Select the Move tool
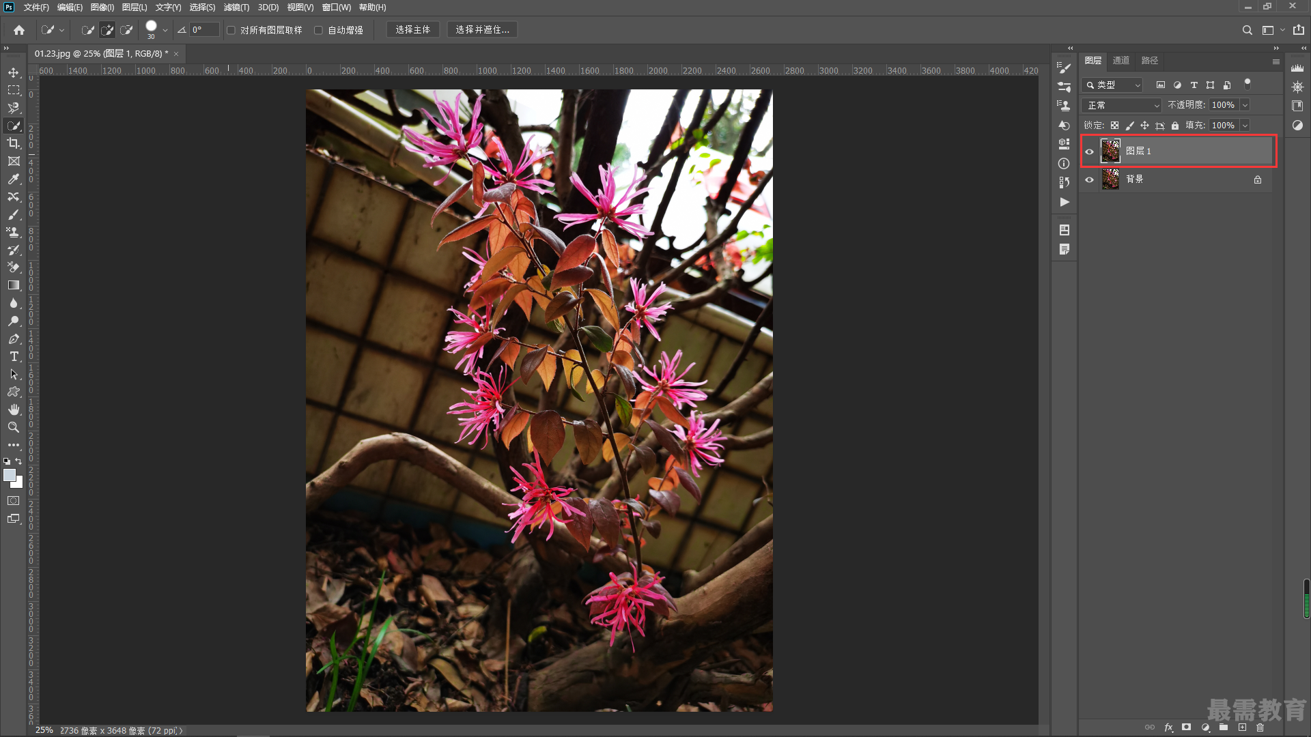Screen dimensions: 1311x737 (14, 72)
